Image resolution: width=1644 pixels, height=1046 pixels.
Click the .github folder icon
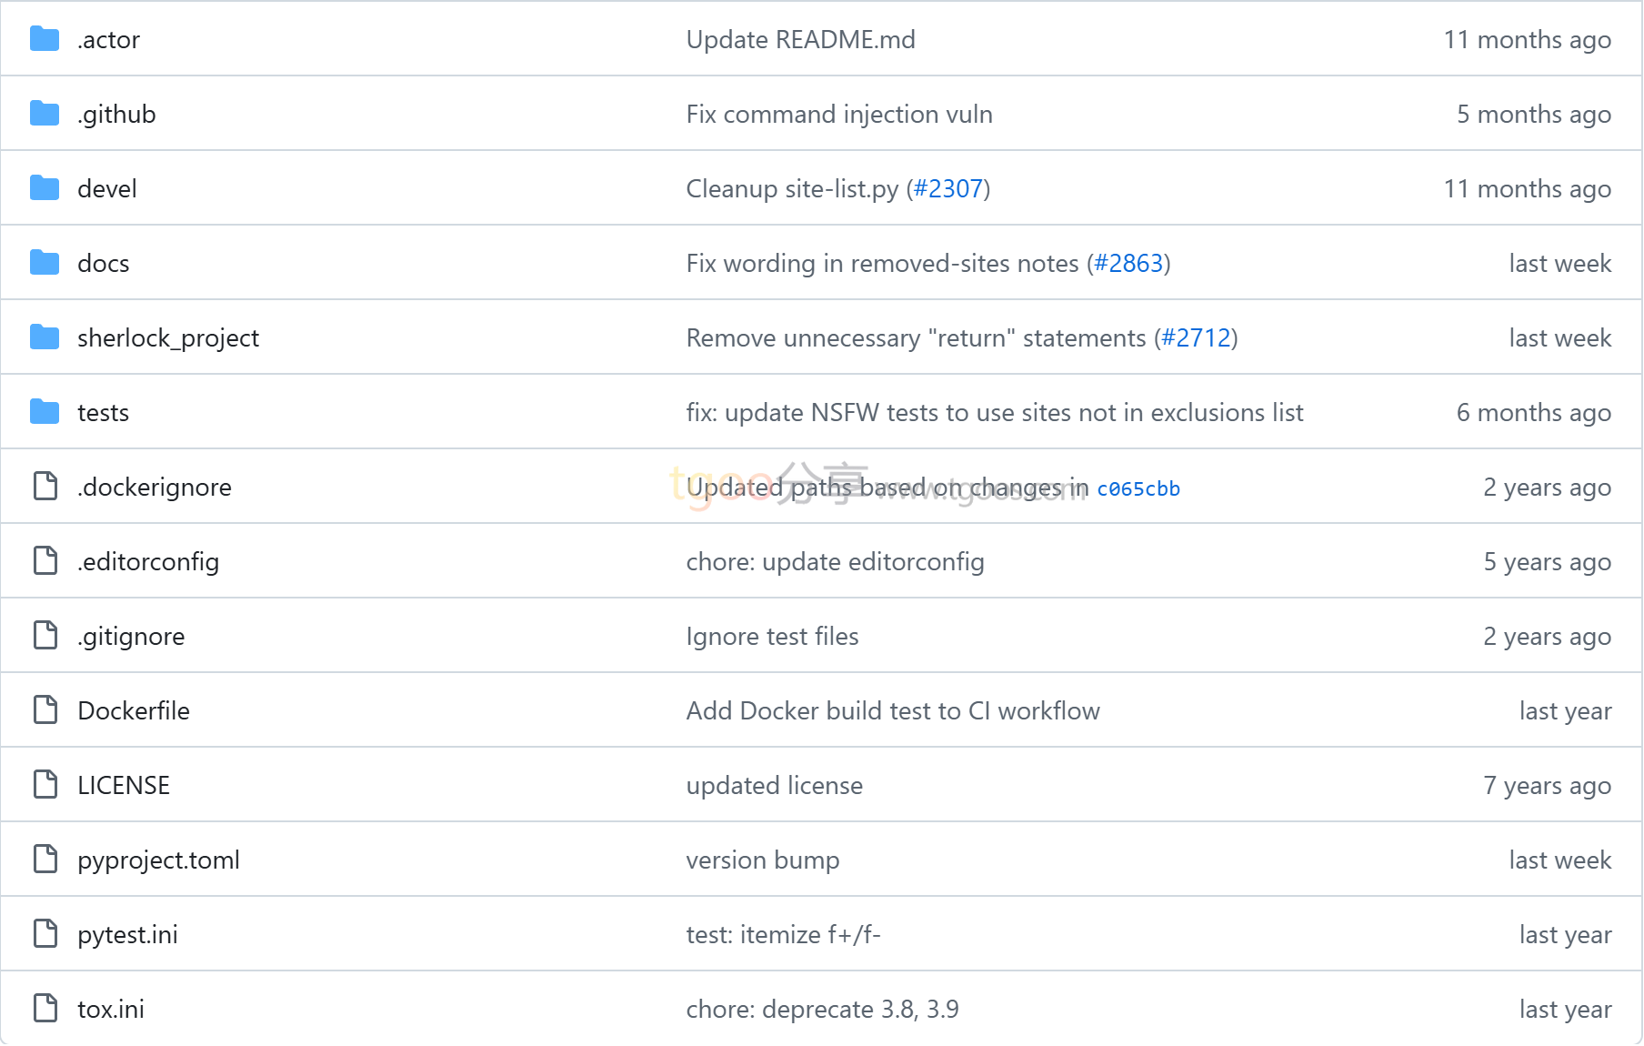[45, 114]
